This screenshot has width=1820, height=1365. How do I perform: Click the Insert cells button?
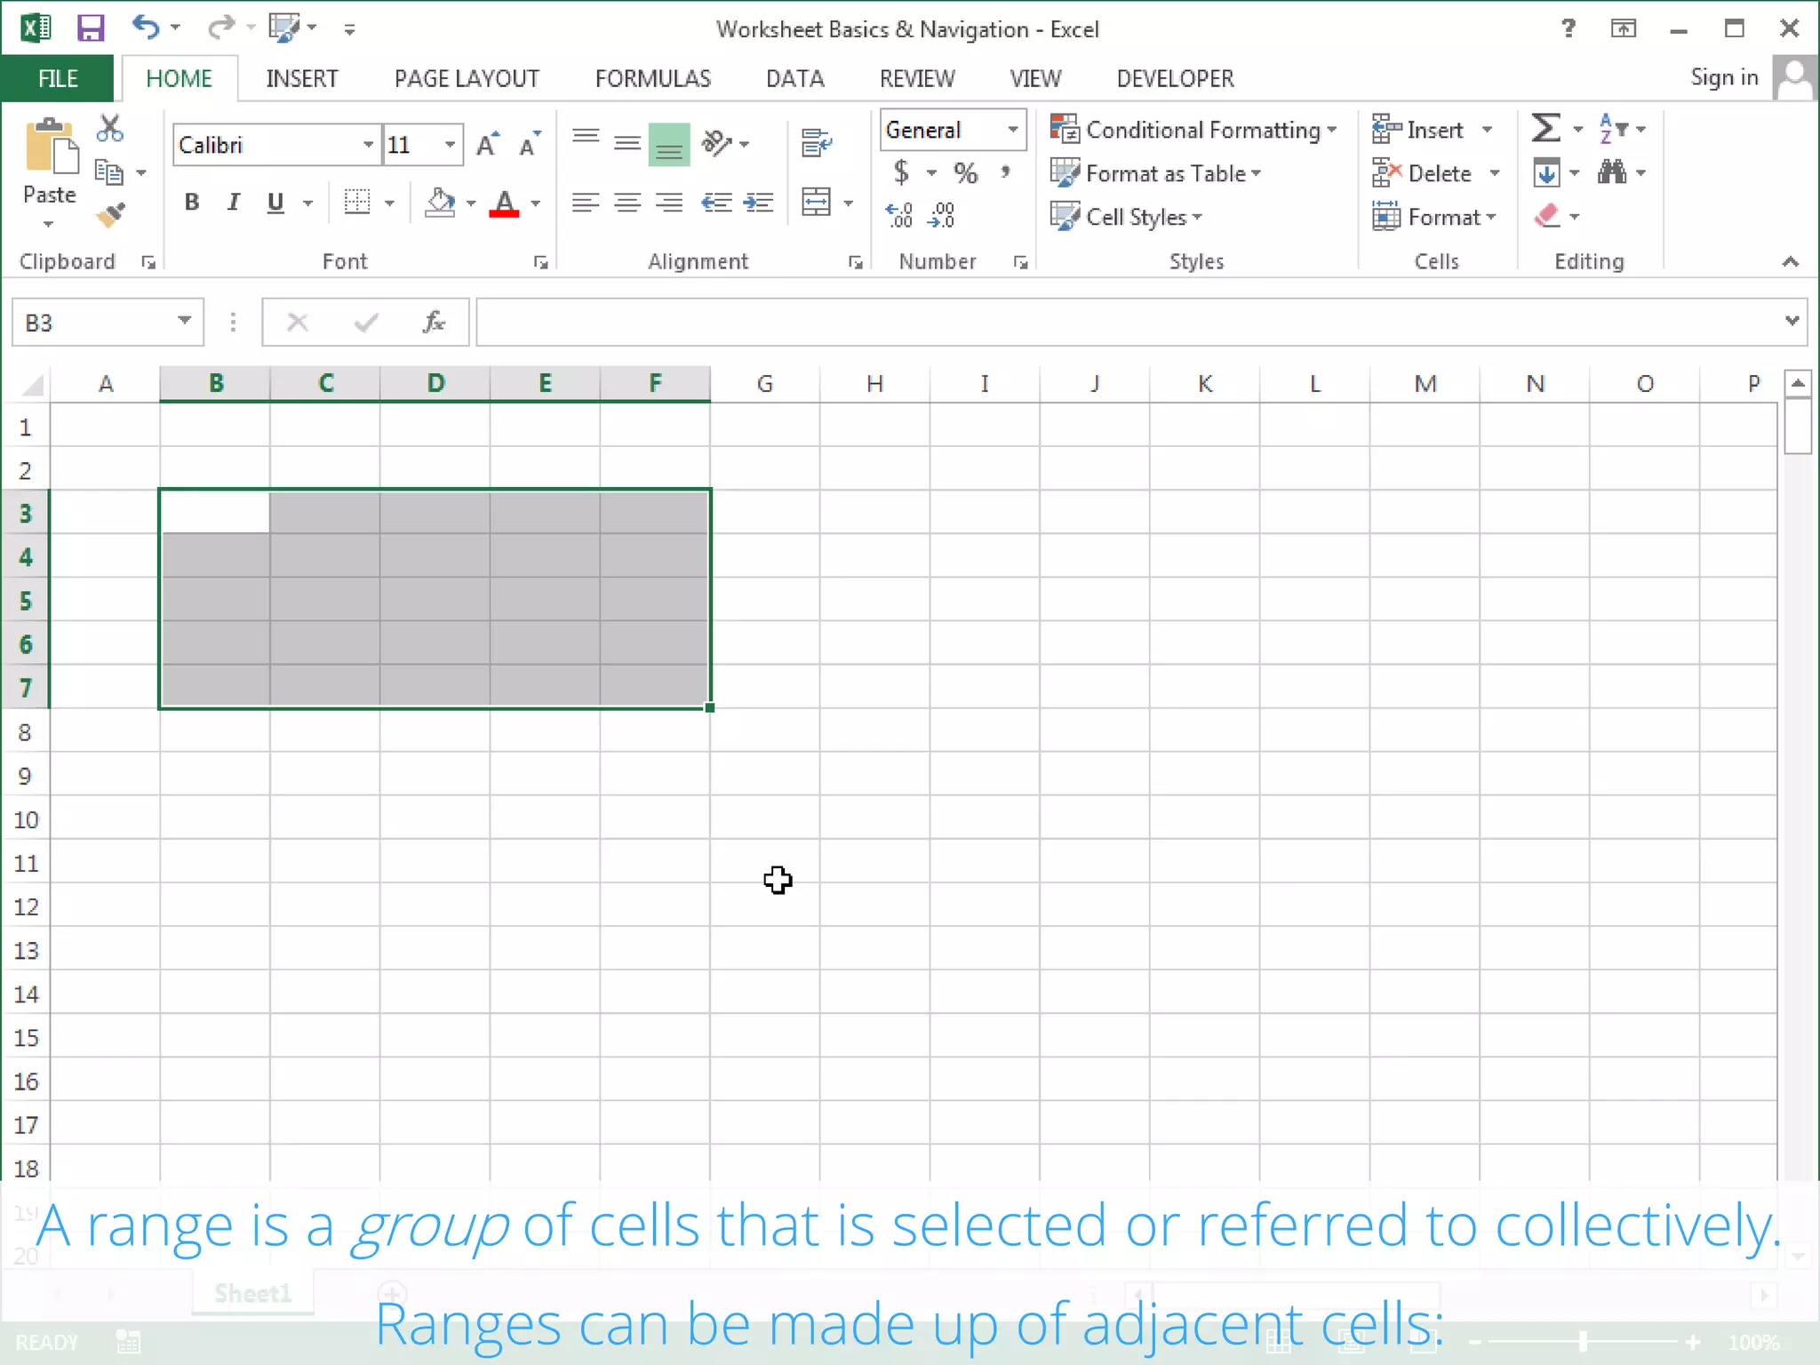pyautogui.click(x=1417, y=130)
